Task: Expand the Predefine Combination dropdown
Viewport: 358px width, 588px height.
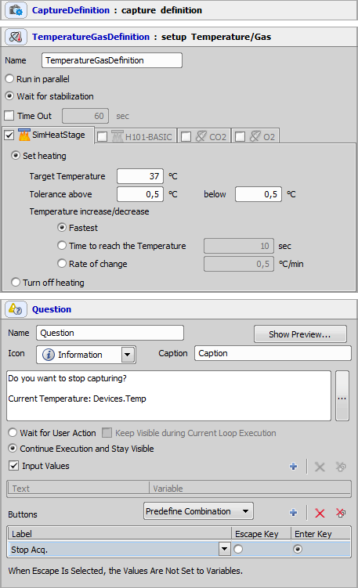Action: pyautogui.click(x=245, y=511)
